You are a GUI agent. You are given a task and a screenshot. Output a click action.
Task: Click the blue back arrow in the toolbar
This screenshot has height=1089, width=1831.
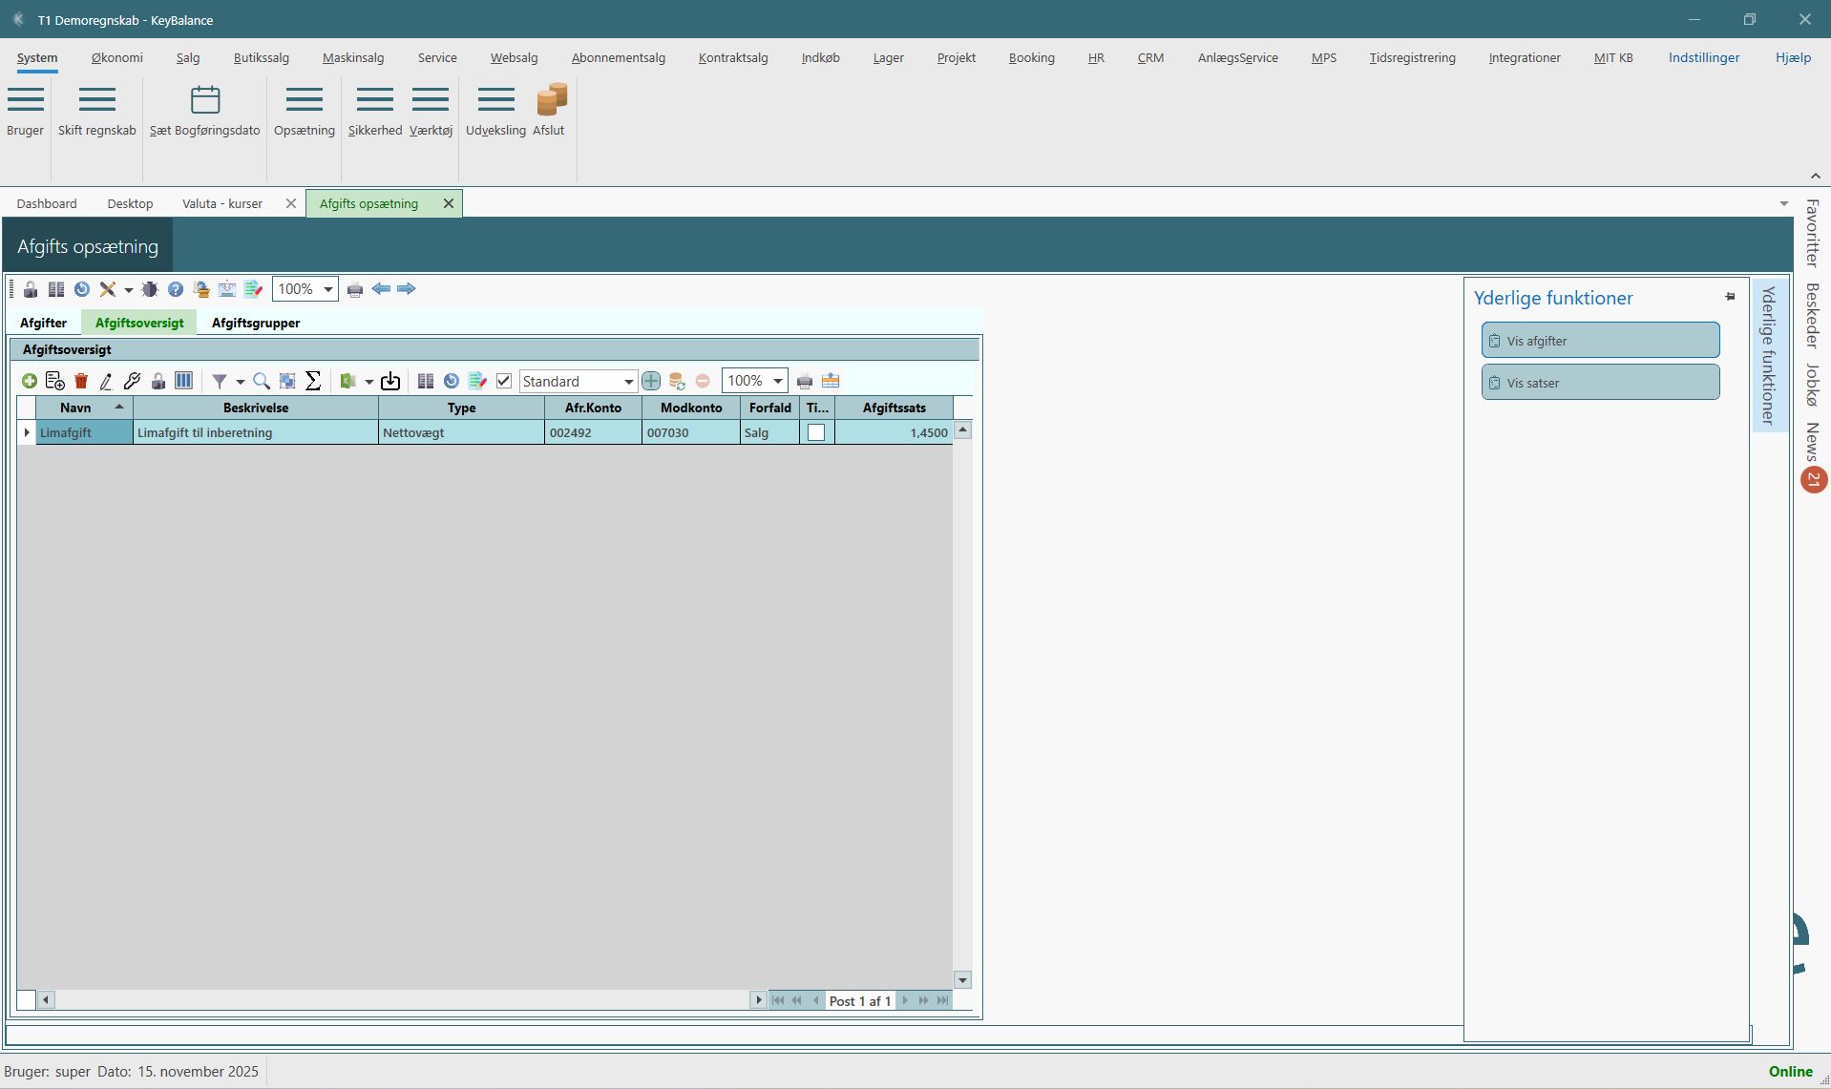pos(381,289)
